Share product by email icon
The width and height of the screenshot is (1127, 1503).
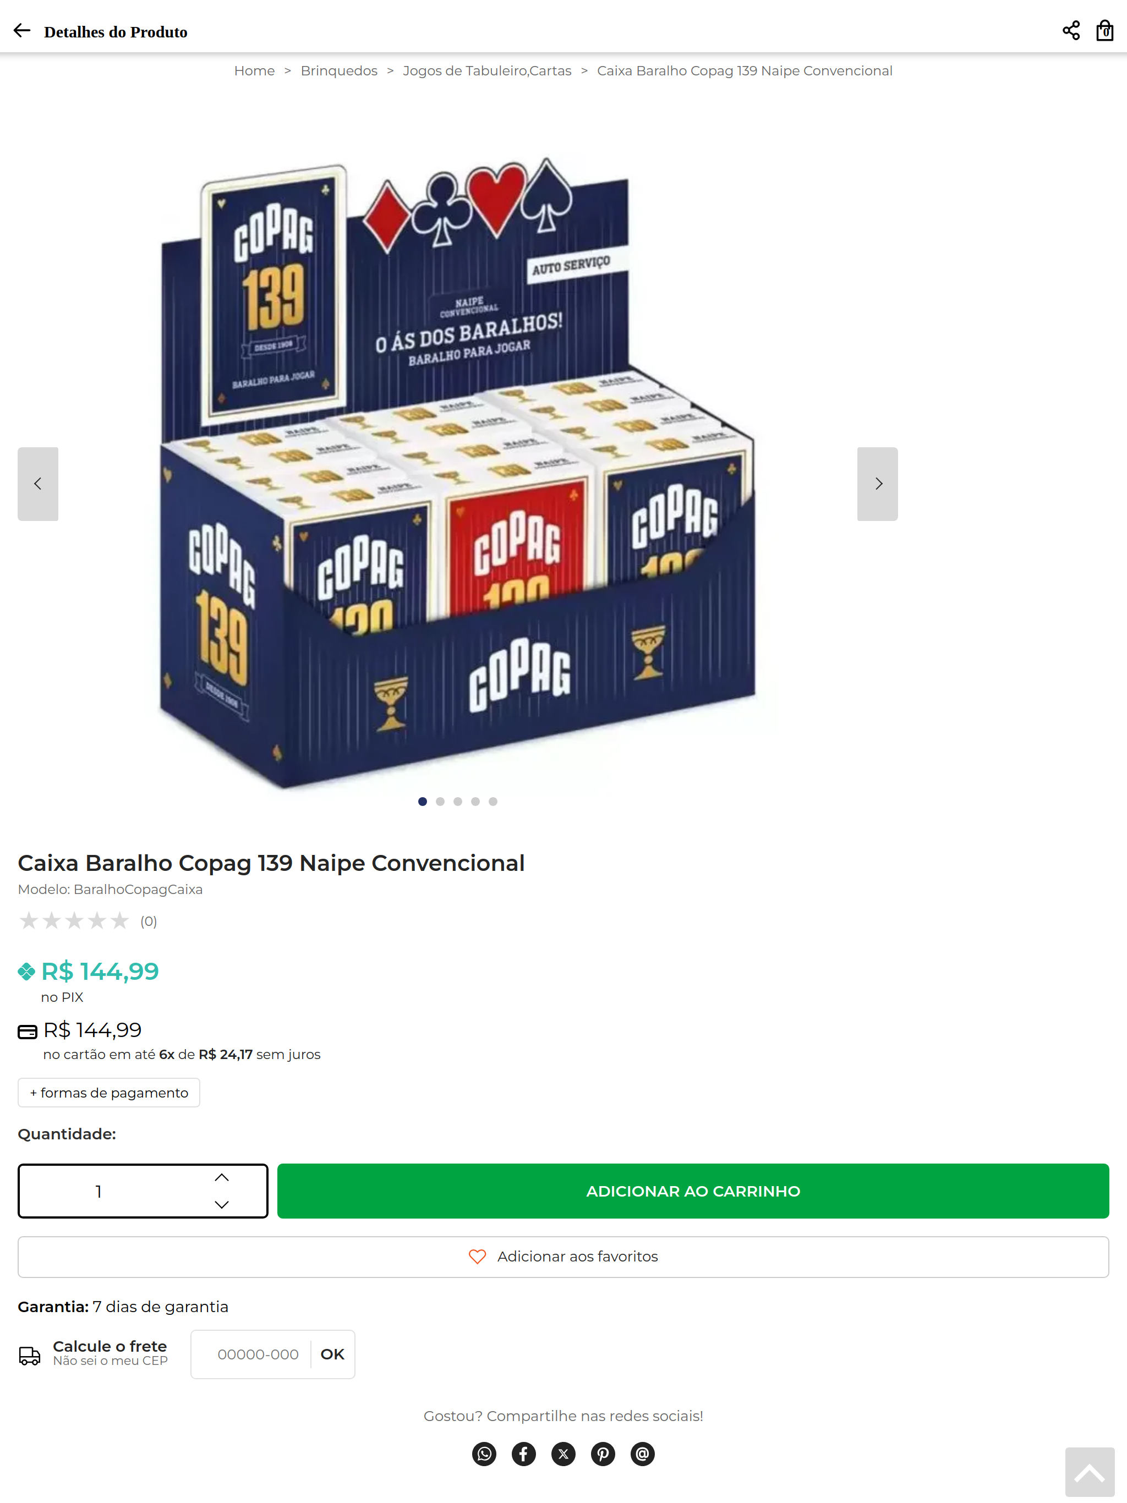[642, 1453]
